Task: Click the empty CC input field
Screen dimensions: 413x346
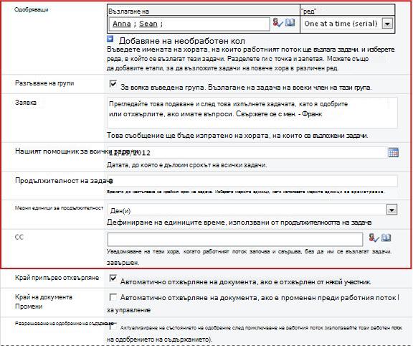Action: pyautogui.click(x=235, y=239)
